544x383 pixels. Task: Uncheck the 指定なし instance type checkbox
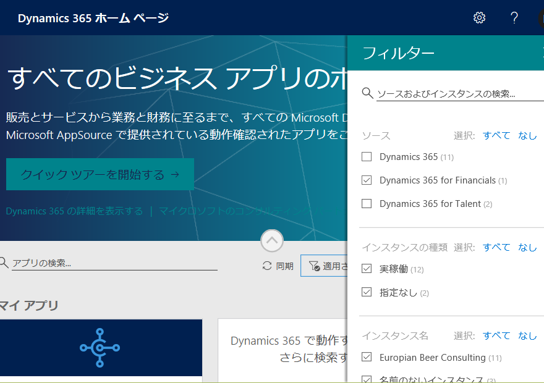point(367,292)
